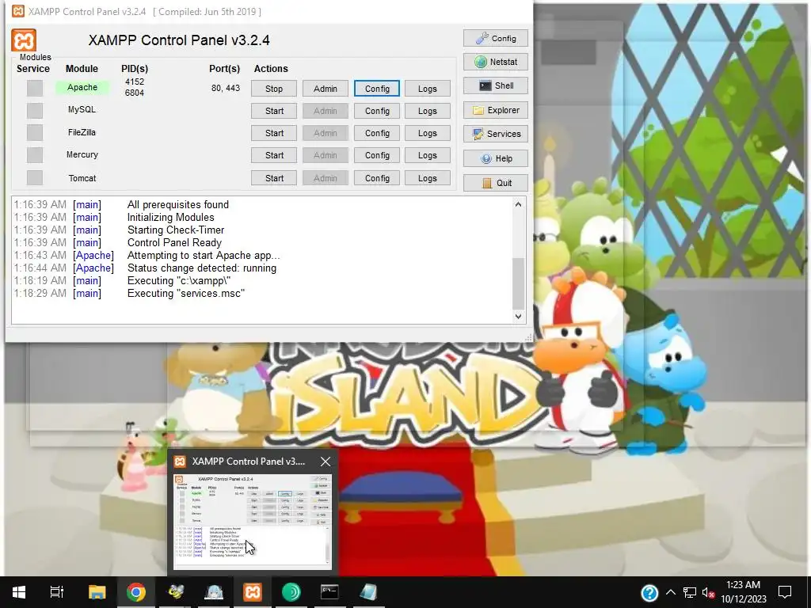811x608 pixels.
Task: Toggle Tomcat service checkbox
Action: [x=35, y=178]
